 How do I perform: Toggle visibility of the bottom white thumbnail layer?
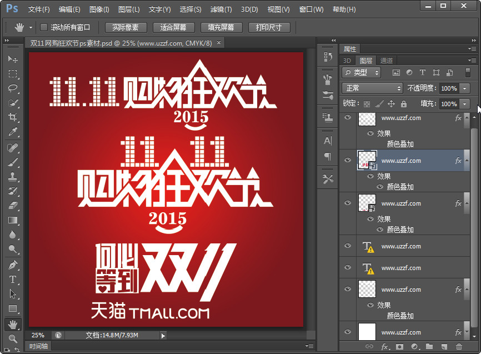point(348,332)
